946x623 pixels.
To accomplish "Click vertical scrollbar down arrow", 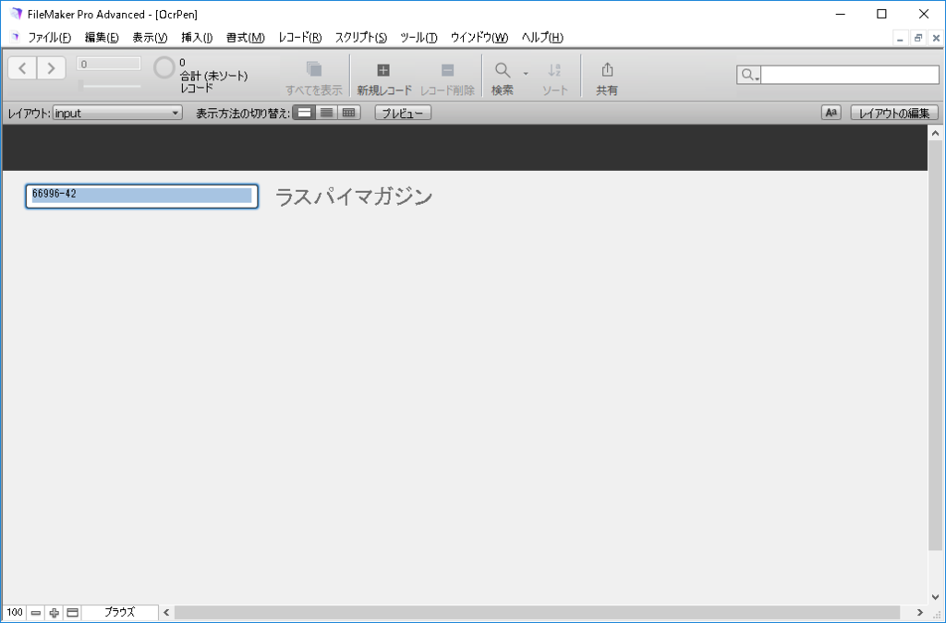I will coord(935,597).
